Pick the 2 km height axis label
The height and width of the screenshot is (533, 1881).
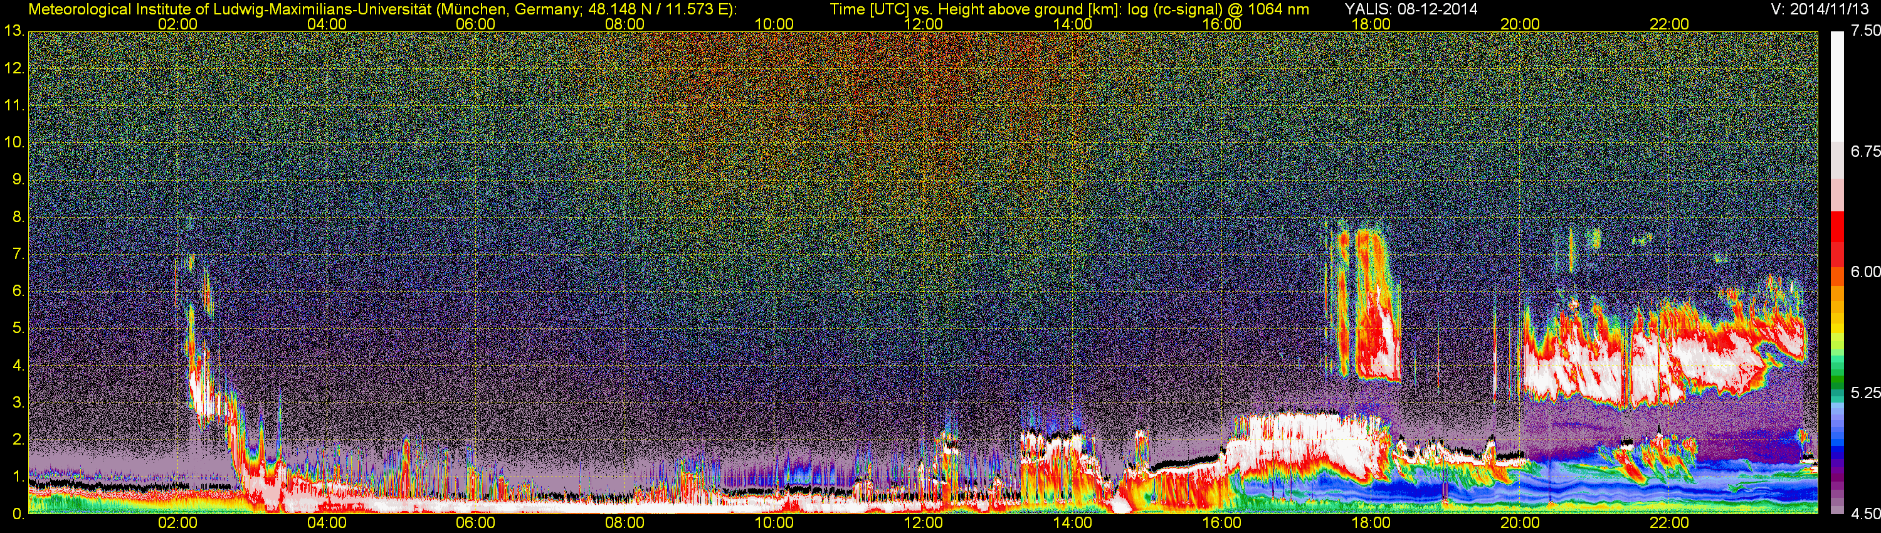point(18,440)
